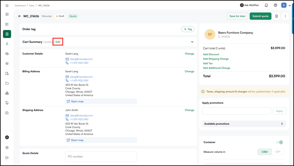Click Add Shipping Charge
294x166 pixels.
tap(216, 59)
